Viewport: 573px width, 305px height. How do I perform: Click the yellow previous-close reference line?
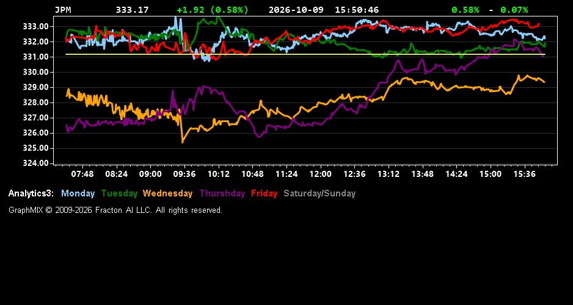pyautogui.click(x=305, y=54)
